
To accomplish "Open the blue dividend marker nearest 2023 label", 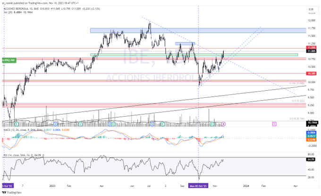I will coord(55,124).
